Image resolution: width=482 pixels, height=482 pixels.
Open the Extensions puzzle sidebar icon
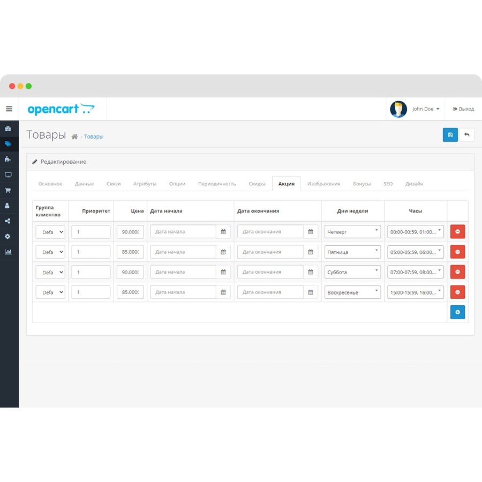(x=8, y=159)
